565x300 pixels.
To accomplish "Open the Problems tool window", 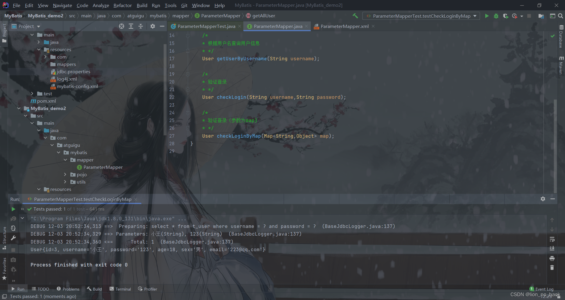I will click(x=68, y=289).
